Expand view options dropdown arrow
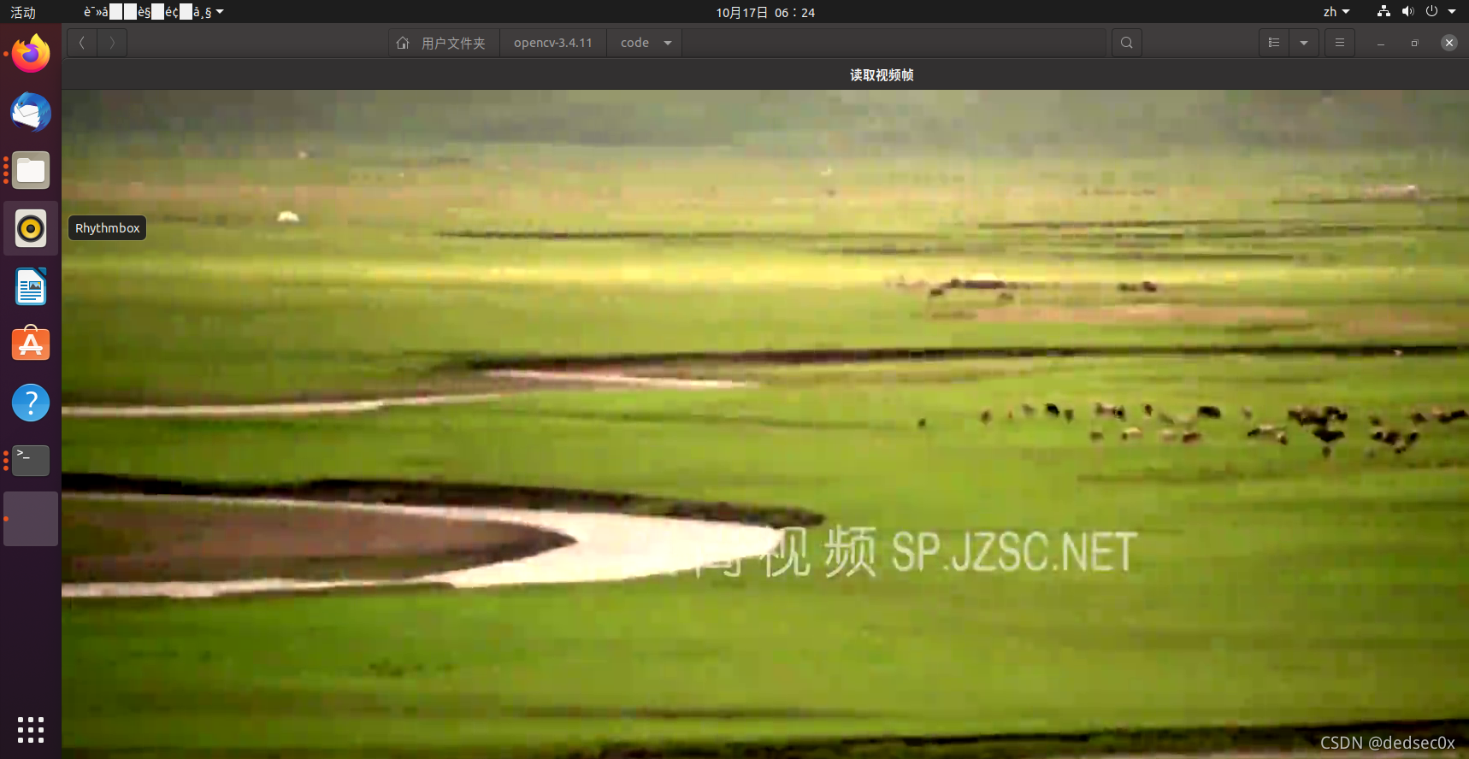Screen dimensions: 1469x759 (x=1304, y=43)
